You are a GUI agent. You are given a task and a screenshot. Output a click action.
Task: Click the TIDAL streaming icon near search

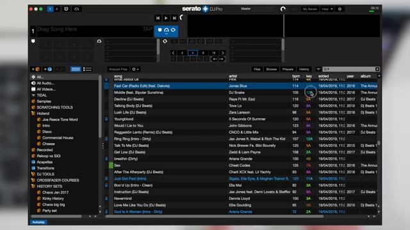click(318, 69)
